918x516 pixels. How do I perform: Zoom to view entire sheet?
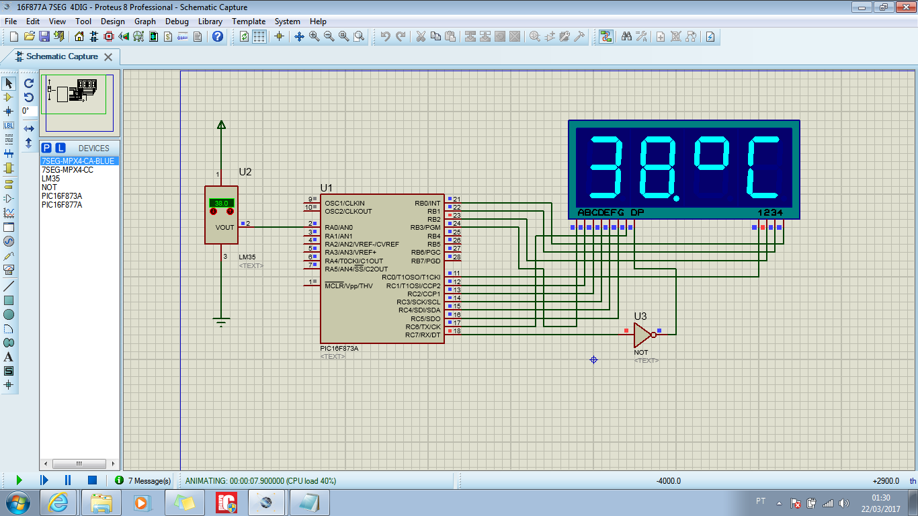pos(344,36)
